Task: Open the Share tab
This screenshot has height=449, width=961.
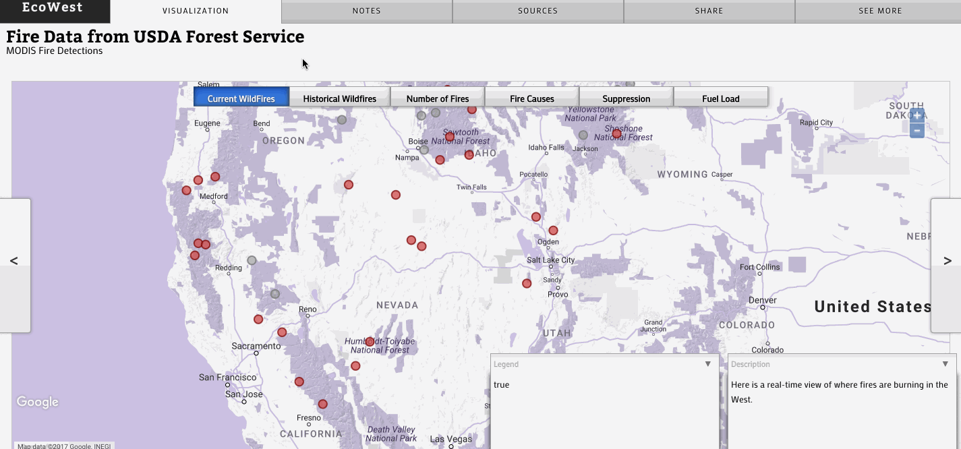Action: tap(709, 11)
